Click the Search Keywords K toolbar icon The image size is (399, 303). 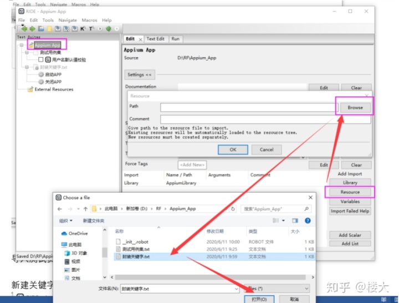83,29
